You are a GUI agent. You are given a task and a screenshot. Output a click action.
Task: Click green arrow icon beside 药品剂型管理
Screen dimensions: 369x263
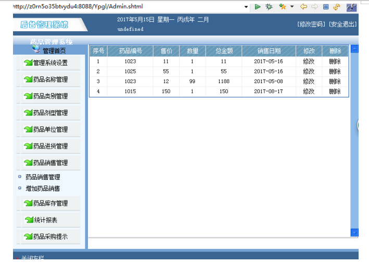pos(28,113)
